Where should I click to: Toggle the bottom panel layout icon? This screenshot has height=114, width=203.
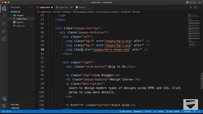pos(191,2)
